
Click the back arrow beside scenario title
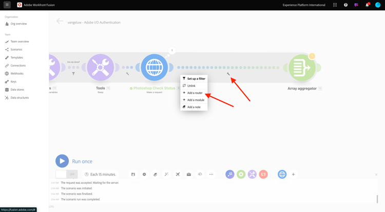(60, 22)
